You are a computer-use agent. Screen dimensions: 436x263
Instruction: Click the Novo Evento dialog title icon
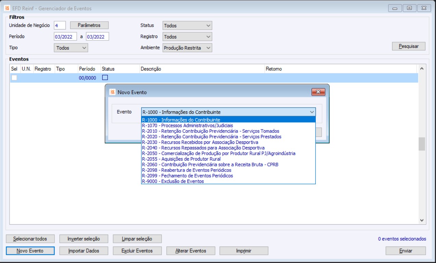coord(112,92)
